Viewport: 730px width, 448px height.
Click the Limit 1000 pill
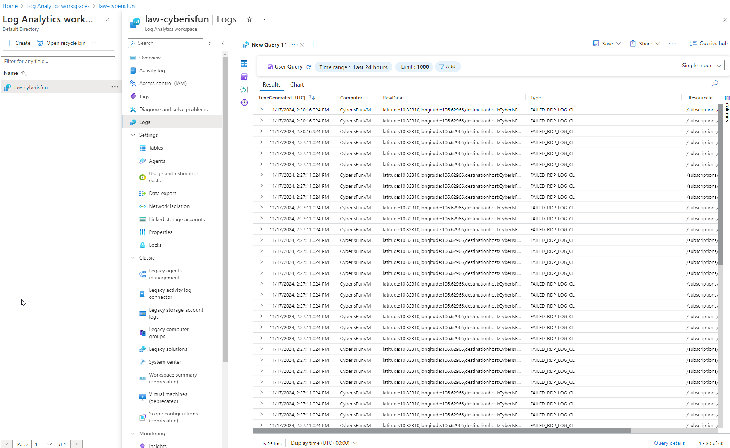click(x=415, y=67)
